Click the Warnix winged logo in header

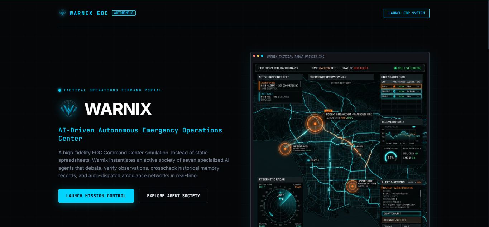pos(63,13)
